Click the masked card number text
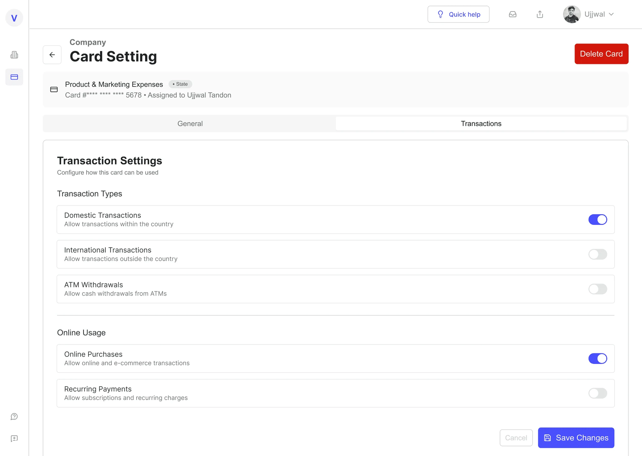 (x=103, y=95)
